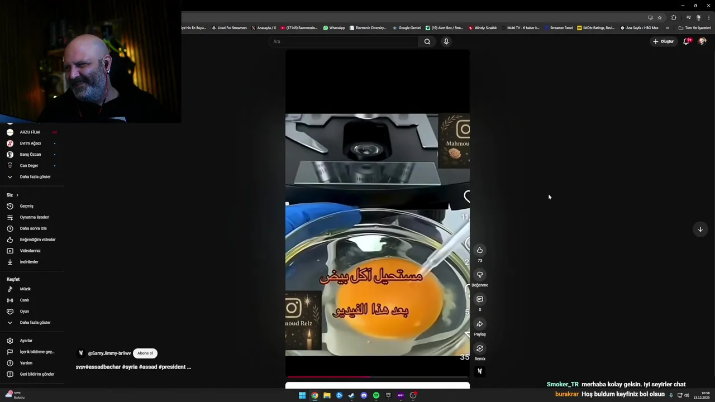Click the Short's red progress bar
Viewport: 715px width, 402px height.
click(x=378, y=377)
